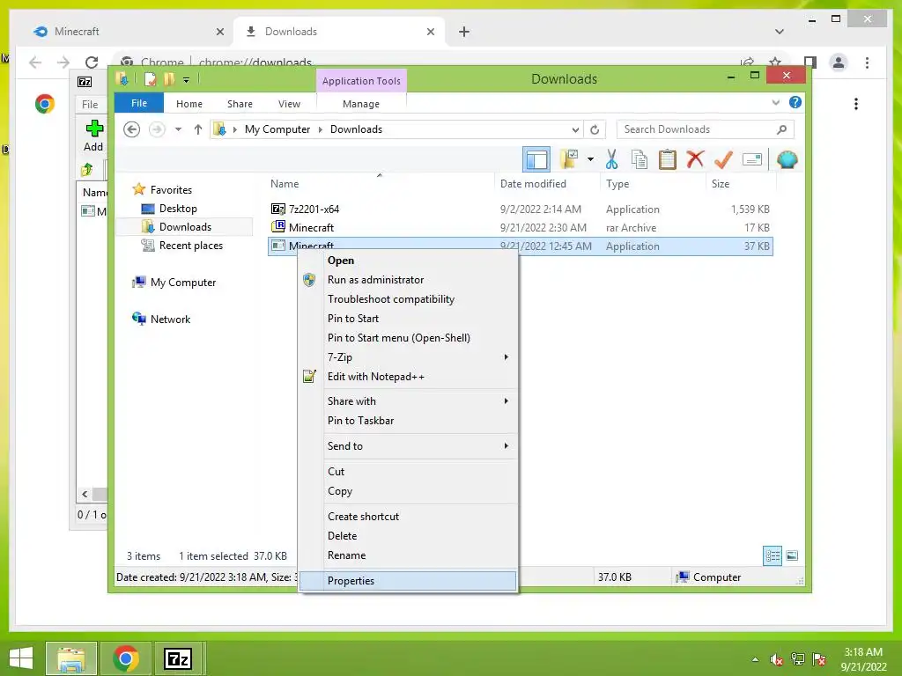
Task: Expand the ribbon chevron
Action: 775,103
